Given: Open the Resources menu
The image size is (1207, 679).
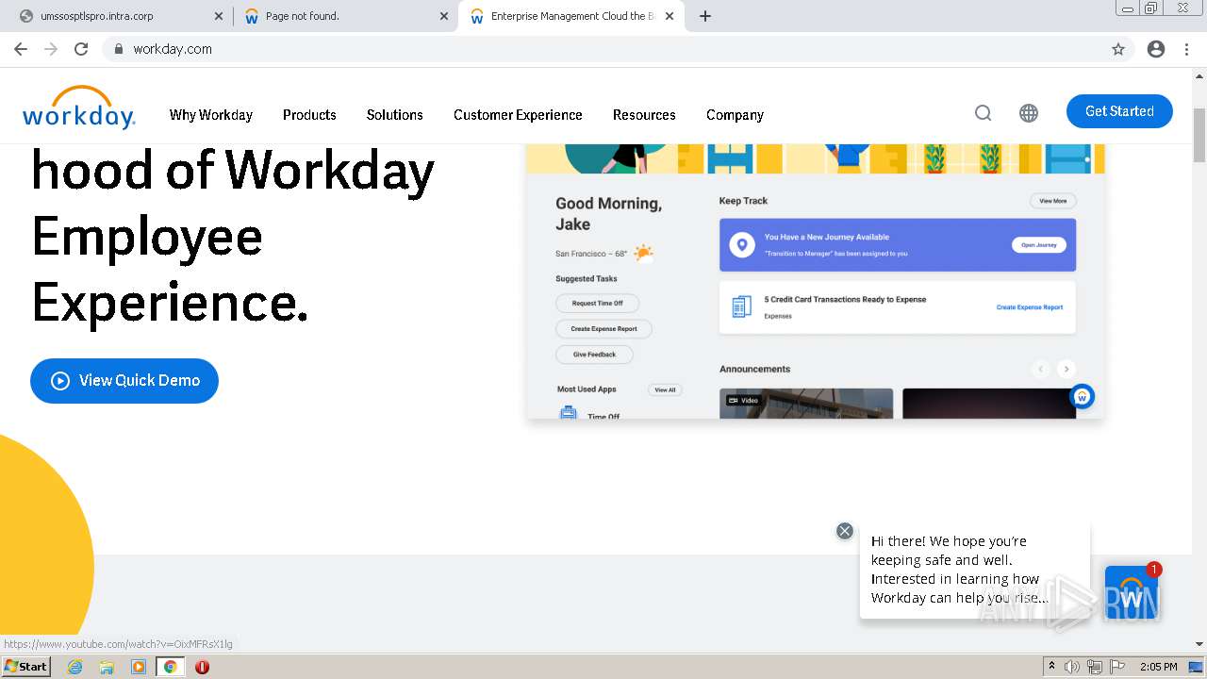Looking at the screenshot, I should (644, 115).
